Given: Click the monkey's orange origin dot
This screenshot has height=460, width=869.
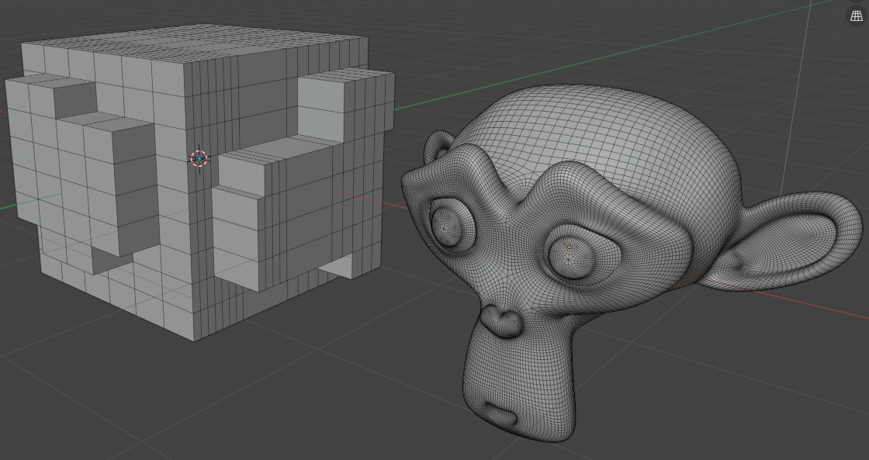Looking at the screenshot, I should pos(570,247).
